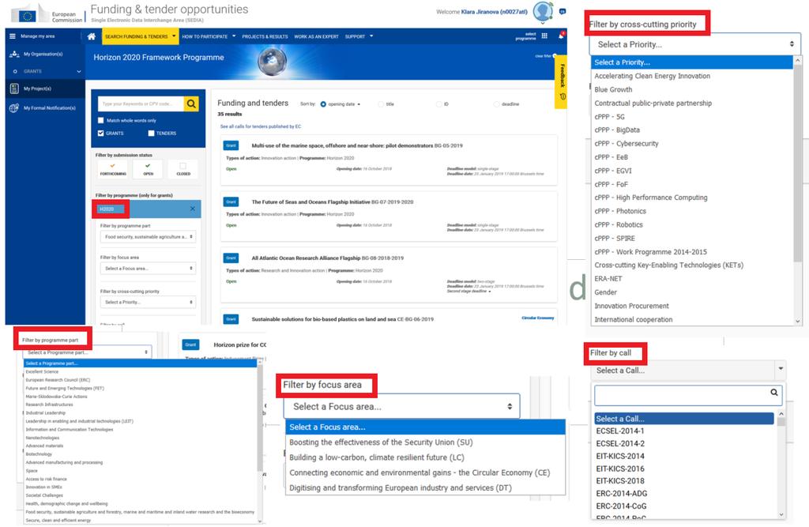Click the My Organisation(s) sidebar icon
809x527 pixels.
pos(14,54)
